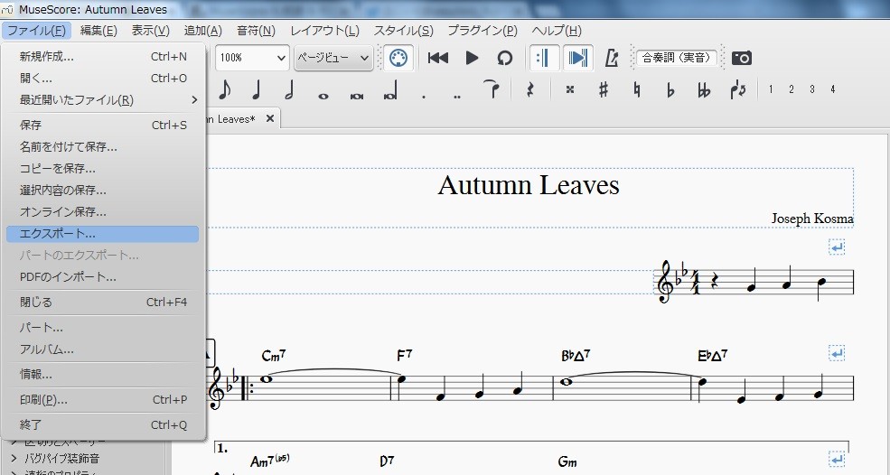Select whole note duration
Screen dimensions: 890x475
pos(323,96)
